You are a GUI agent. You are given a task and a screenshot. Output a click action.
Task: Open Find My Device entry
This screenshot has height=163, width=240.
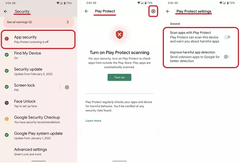click(x=38, y=55)
